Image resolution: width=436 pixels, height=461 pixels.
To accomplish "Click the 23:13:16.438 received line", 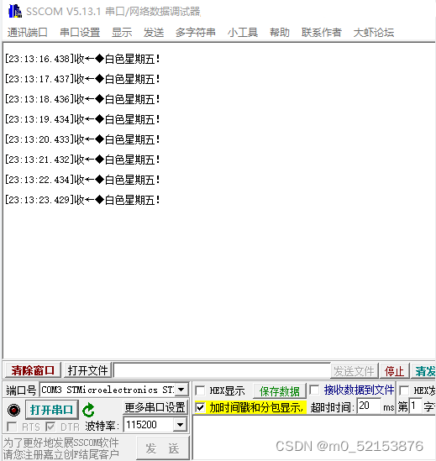I will pyautogui.click(x=82, y=59).
